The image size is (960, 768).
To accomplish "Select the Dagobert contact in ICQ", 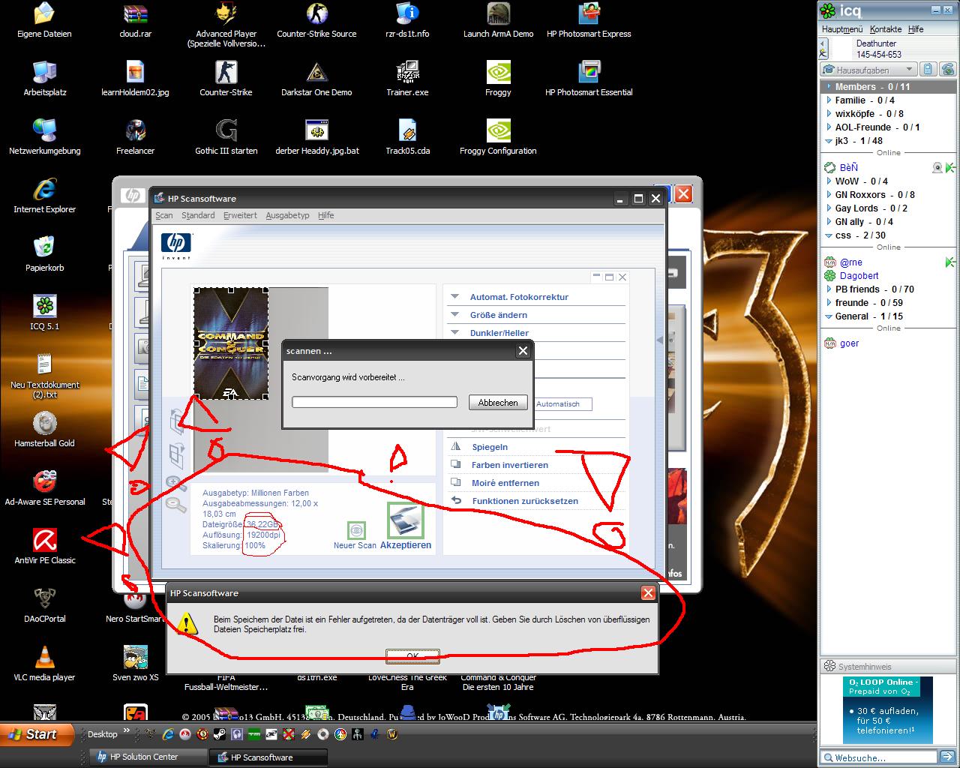I will [859, 275].
